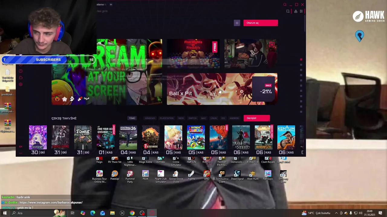
Task: Select the Fall Guys desktop shortcut
Action: [x=268, y=175]
